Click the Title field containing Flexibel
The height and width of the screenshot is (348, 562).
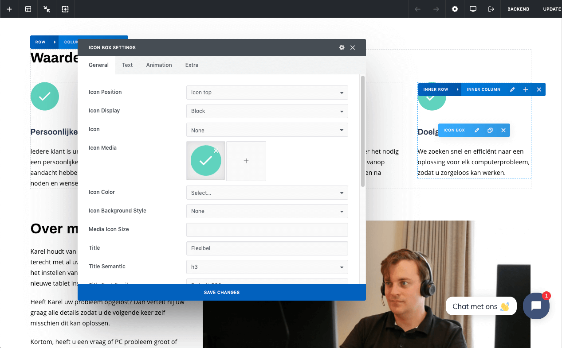pyautogui.click(x=267, y=248)
